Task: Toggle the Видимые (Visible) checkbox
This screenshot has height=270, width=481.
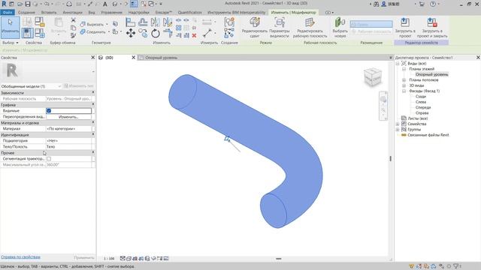Action: click(x=49, y=110)
